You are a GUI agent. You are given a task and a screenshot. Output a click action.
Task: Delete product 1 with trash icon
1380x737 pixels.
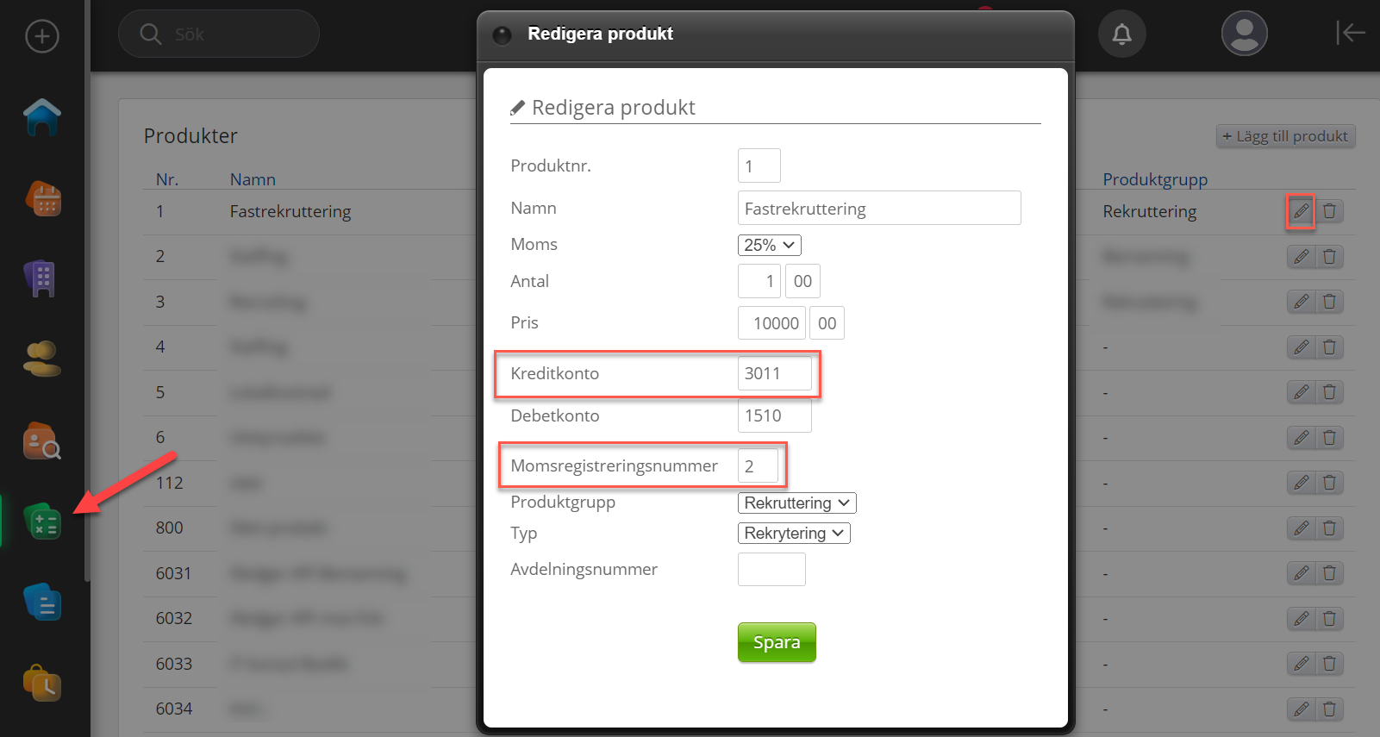coord(1329,211)
